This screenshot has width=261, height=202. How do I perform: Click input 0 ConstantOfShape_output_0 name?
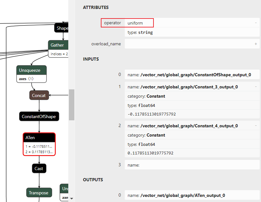click(x=192, y=75)
